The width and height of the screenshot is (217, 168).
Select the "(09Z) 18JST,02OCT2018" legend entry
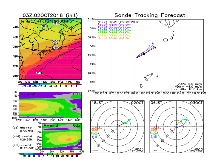[x=118, y=22]
